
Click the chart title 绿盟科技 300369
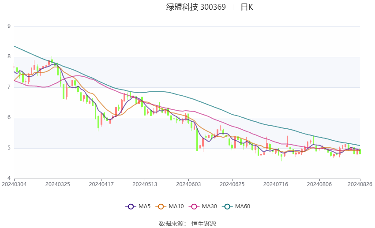tap(196, 7)
